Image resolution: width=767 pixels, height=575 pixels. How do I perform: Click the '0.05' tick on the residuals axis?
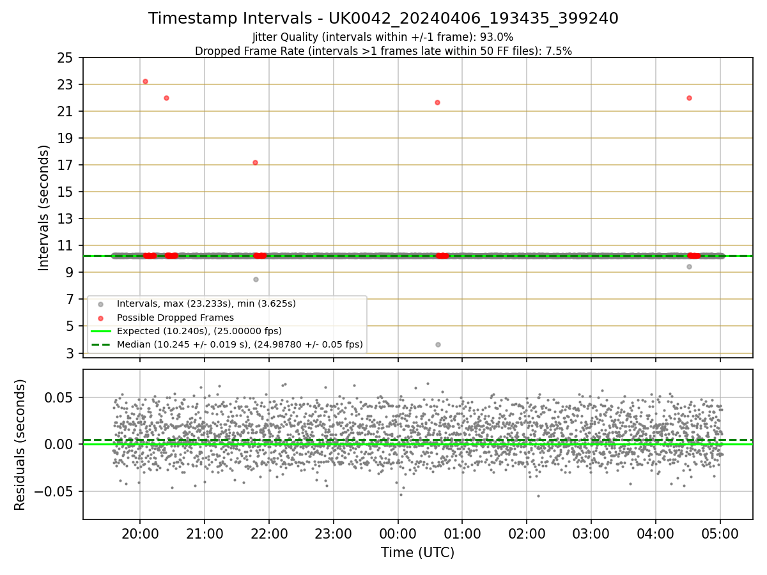click(60, 398)
